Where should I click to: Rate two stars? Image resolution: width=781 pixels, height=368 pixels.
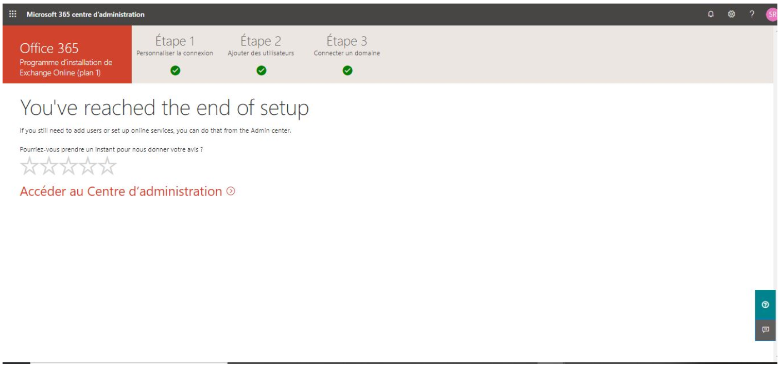click(49, 167)
